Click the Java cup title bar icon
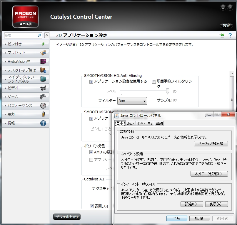 pyautogui.click(x=117, y=116)
